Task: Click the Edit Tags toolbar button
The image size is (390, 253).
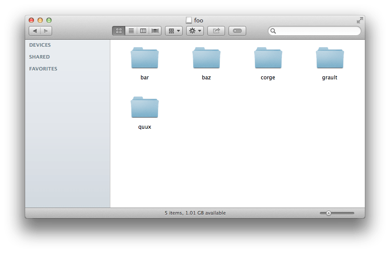Action: [237, 31]
